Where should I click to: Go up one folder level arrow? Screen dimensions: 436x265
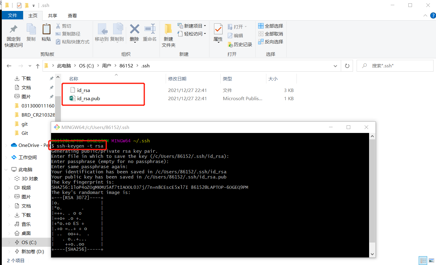coord(38,66)
